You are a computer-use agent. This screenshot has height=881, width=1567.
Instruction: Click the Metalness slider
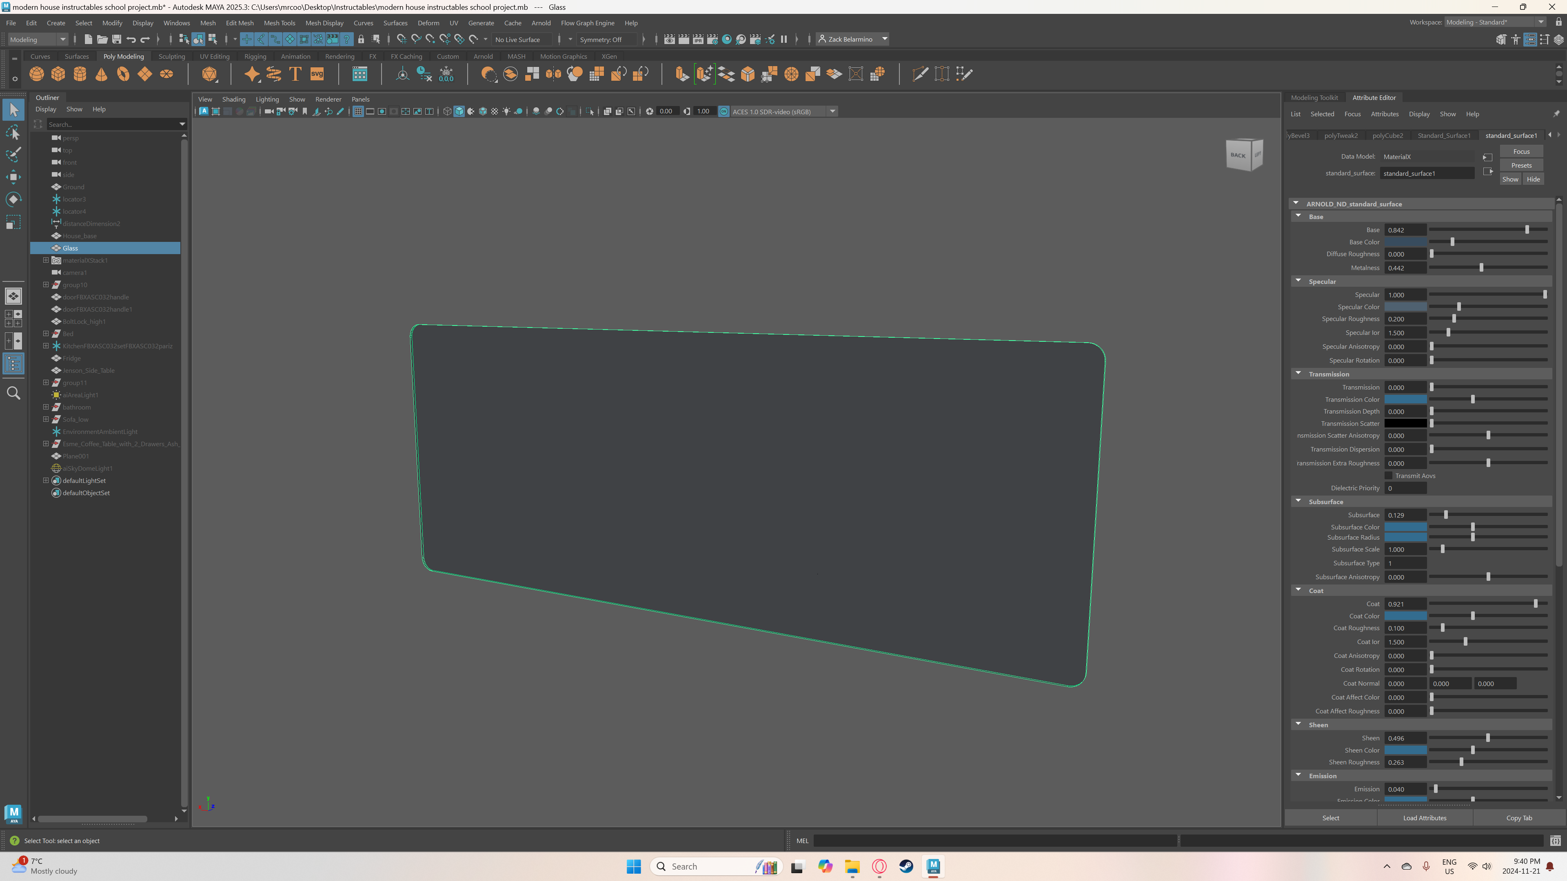[x=1488, y=268]
